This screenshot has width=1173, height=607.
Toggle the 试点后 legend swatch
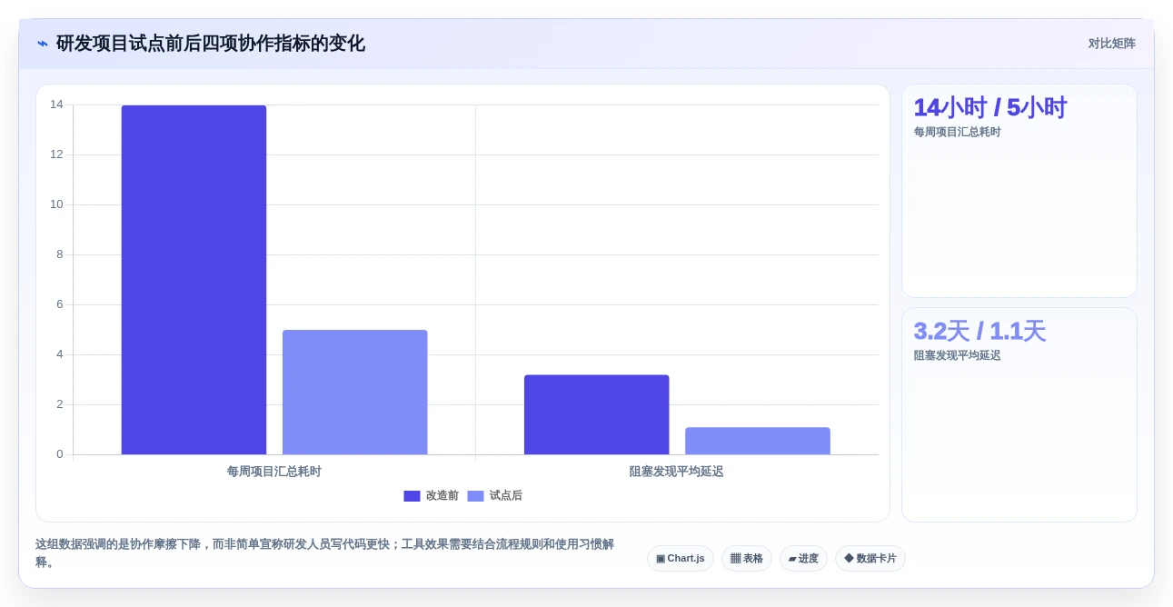(475, 496)
